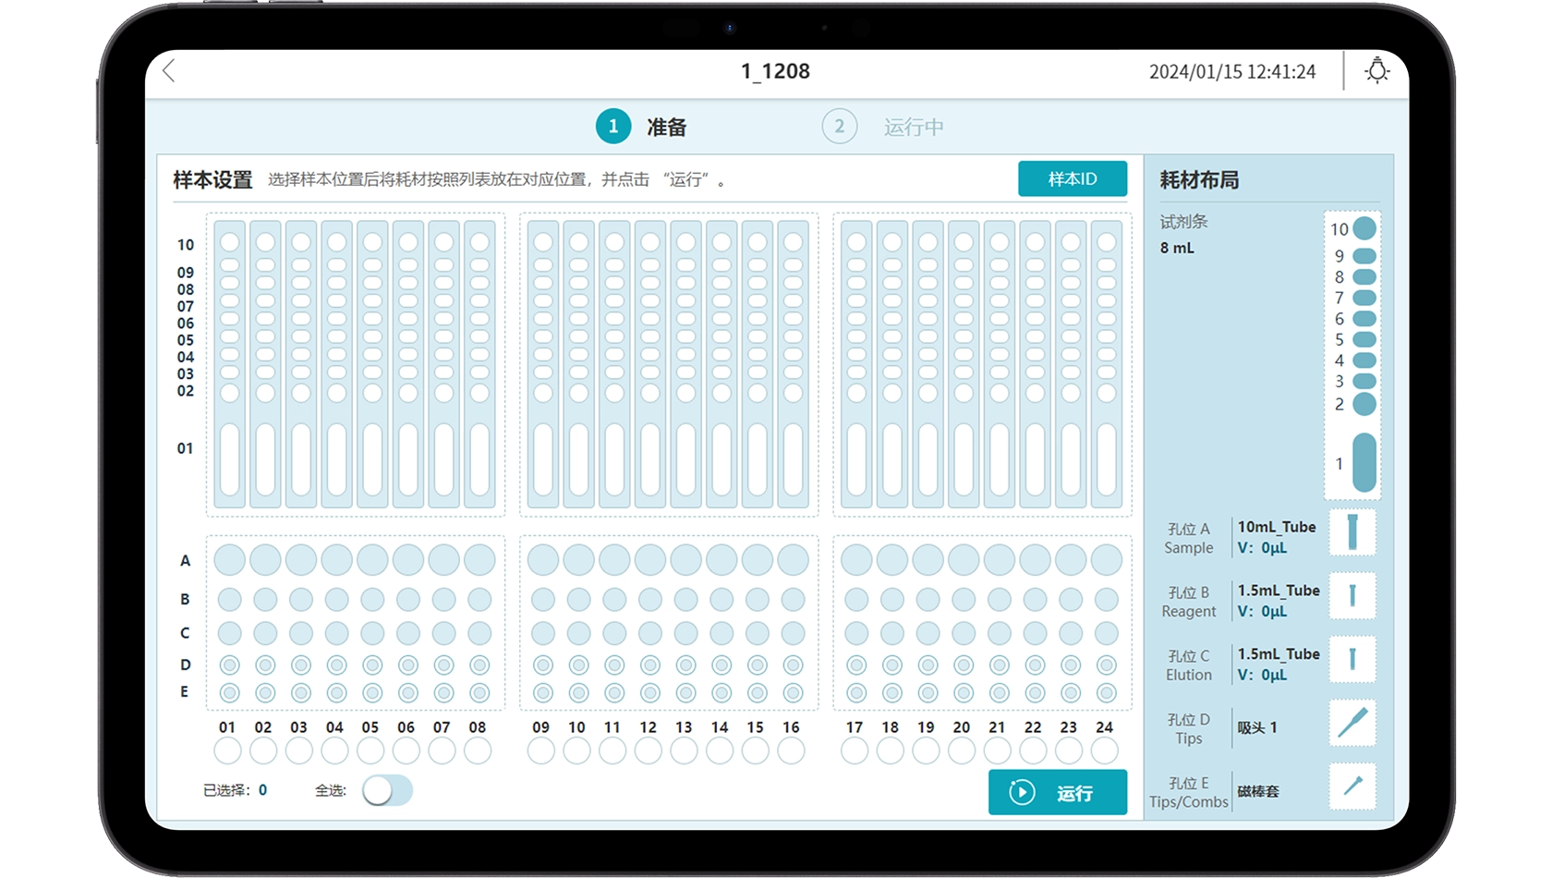The image size is (1552, 878).
Task: Click the Elution 1.5mL tube icon
Action: pos(1352,660)
